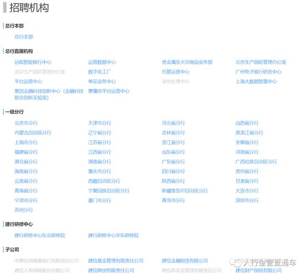Open 深圳市分行 link
The image size is (306, 276).
pyautogui.click(x=247, y=200)
